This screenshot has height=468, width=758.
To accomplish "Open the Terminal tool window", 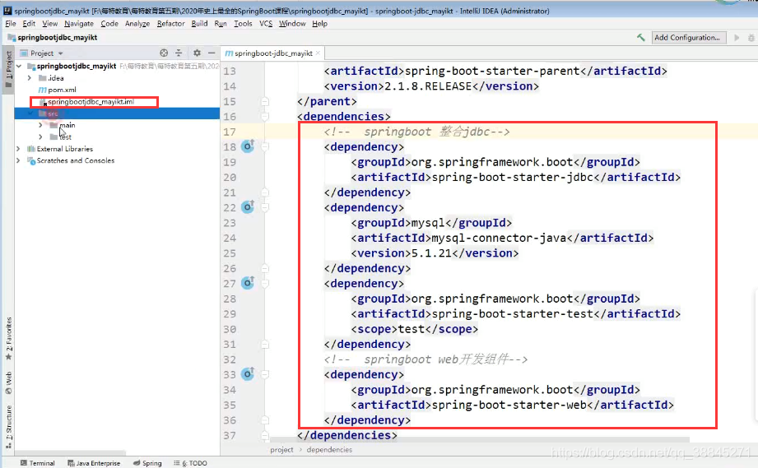I will 38,463.
